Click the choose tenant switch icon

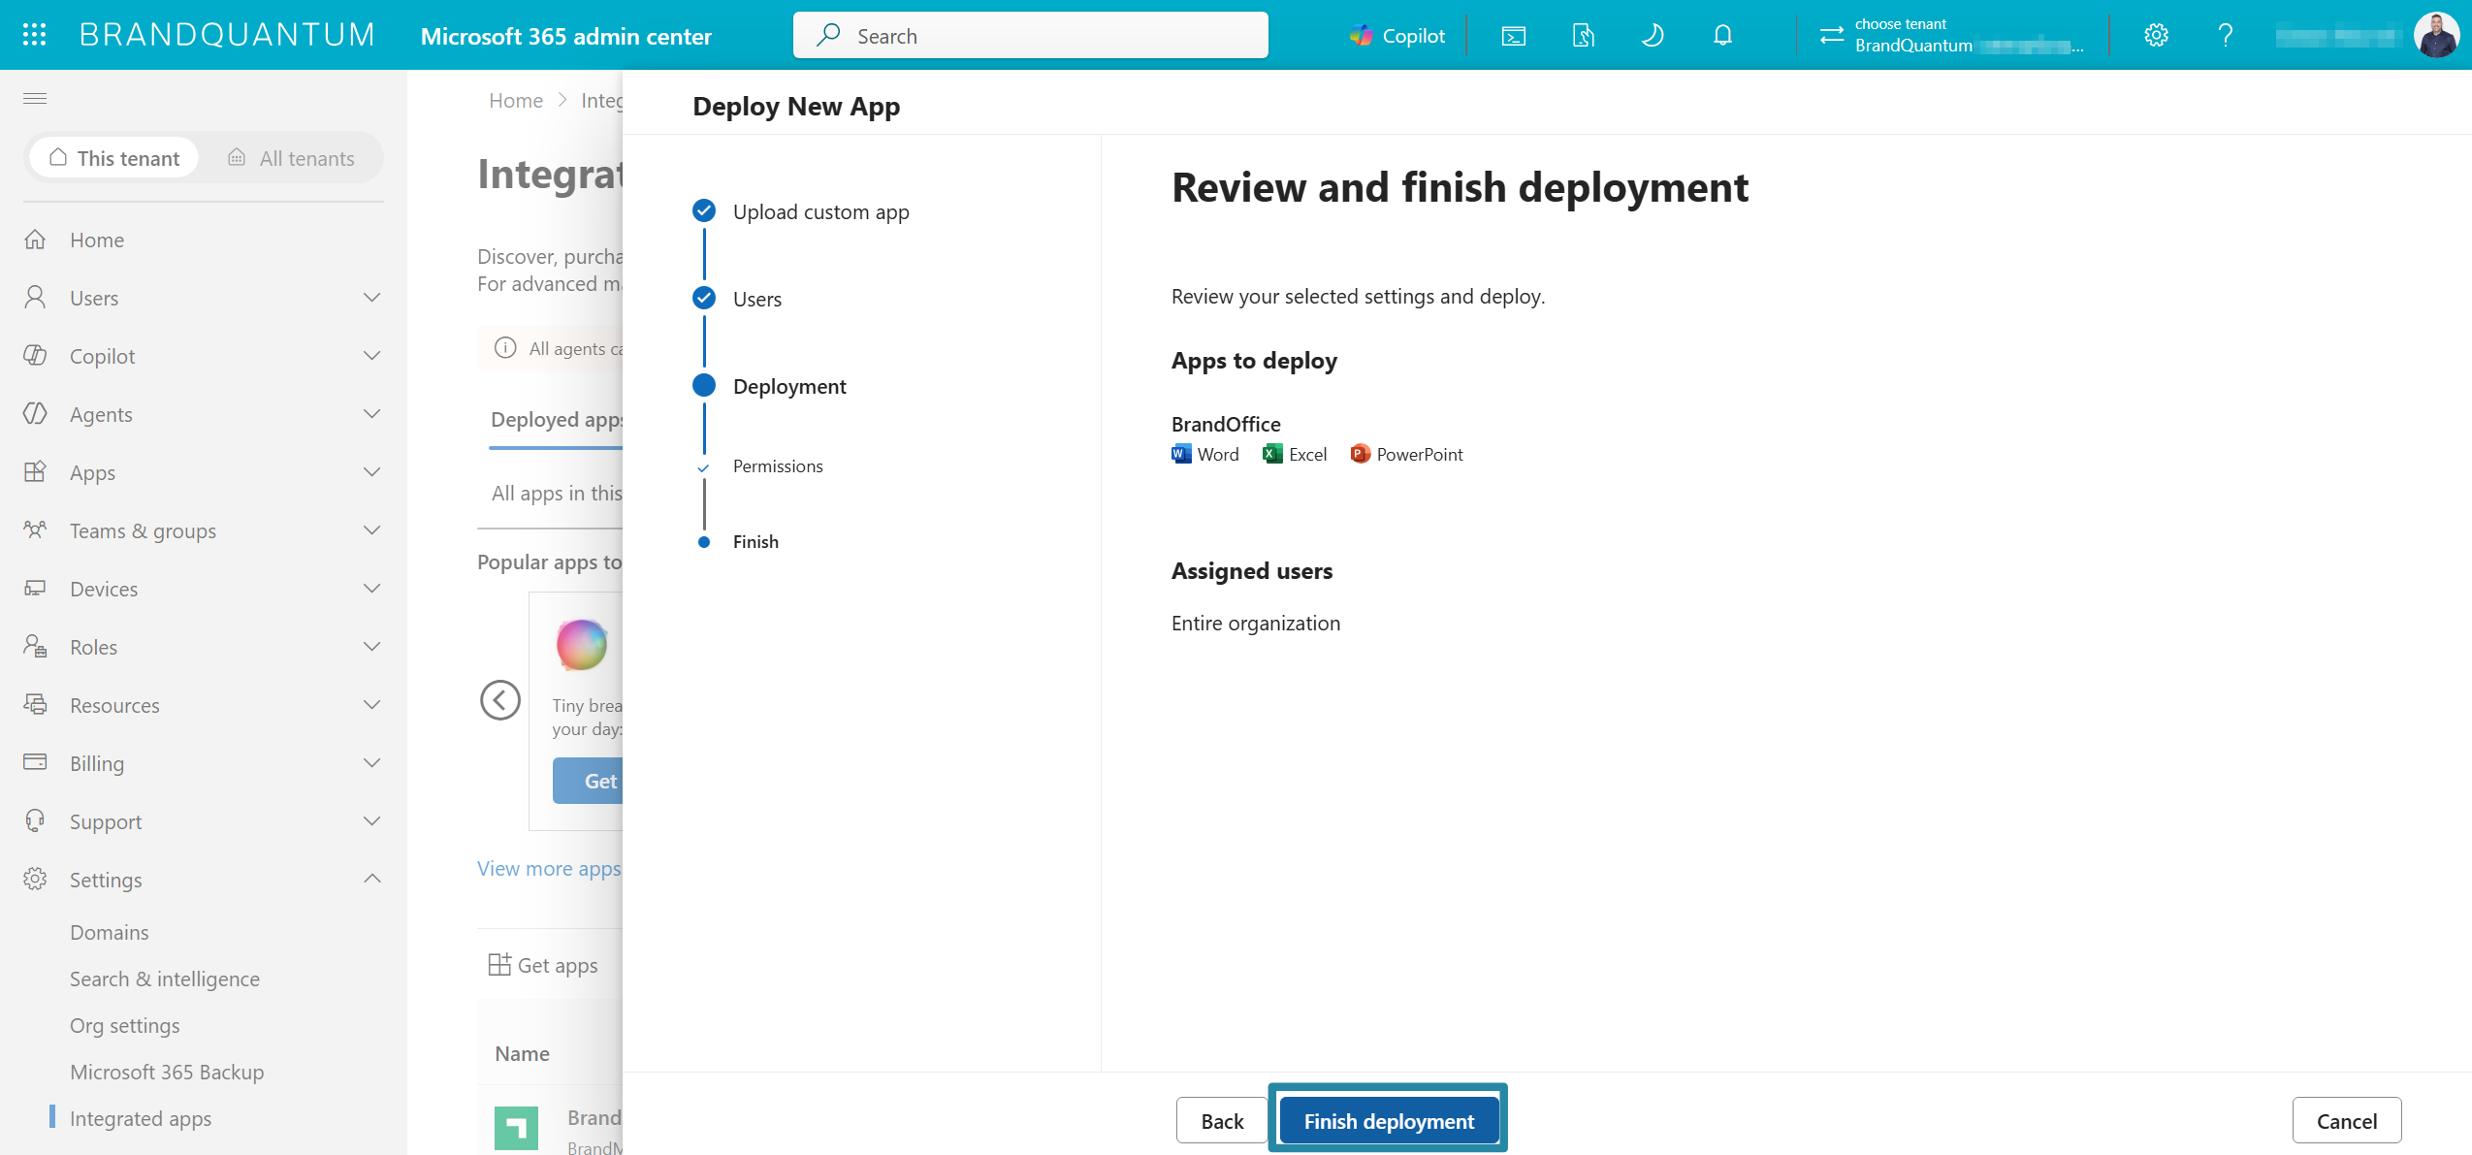pyautogui.click(x=1832, y=36)
